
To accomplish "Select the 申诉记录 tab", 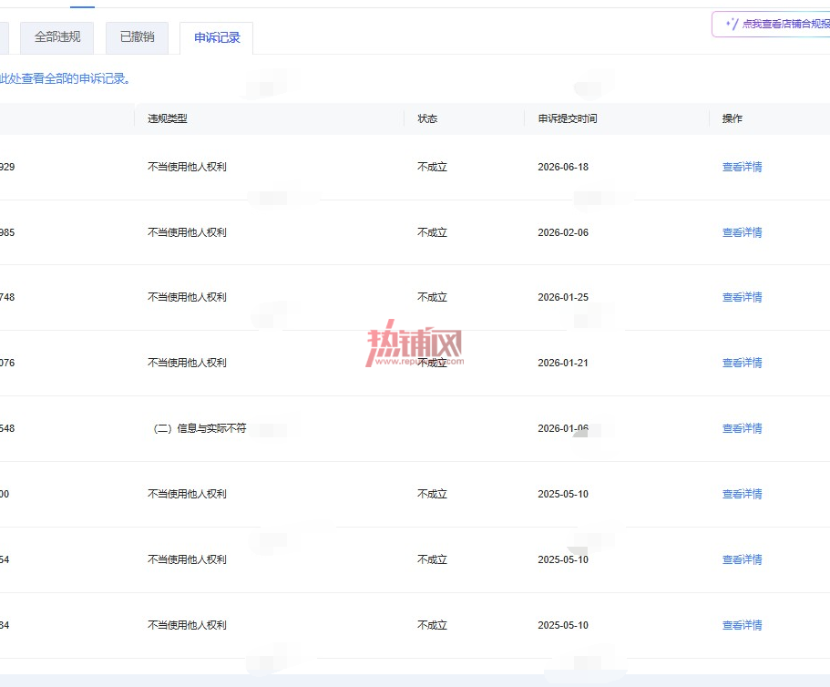I will 217,38.
